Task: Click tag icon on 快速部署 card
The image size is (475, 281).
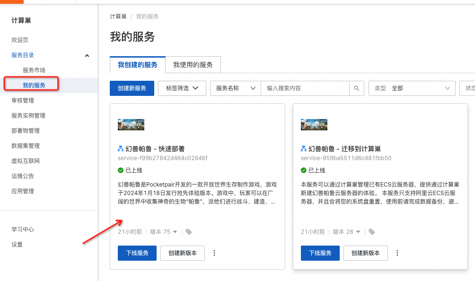Action: pos(189,232)
